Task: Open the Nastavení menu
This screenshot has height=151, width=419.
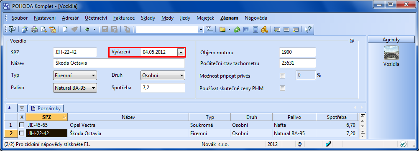Action: [x=45, y=18]
